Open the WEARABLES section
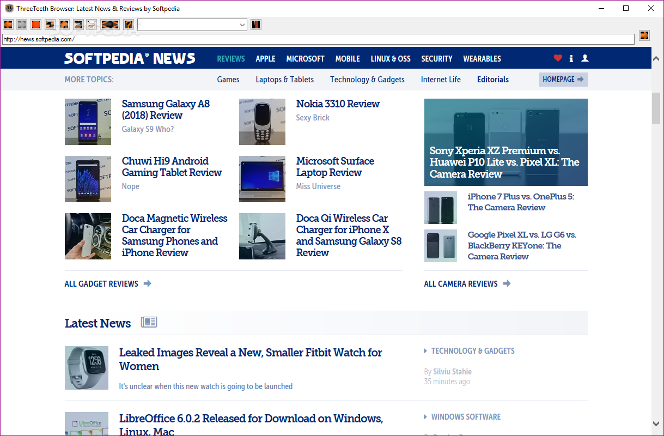The height and width of the screenshot is (436, 664). point(482,59)
